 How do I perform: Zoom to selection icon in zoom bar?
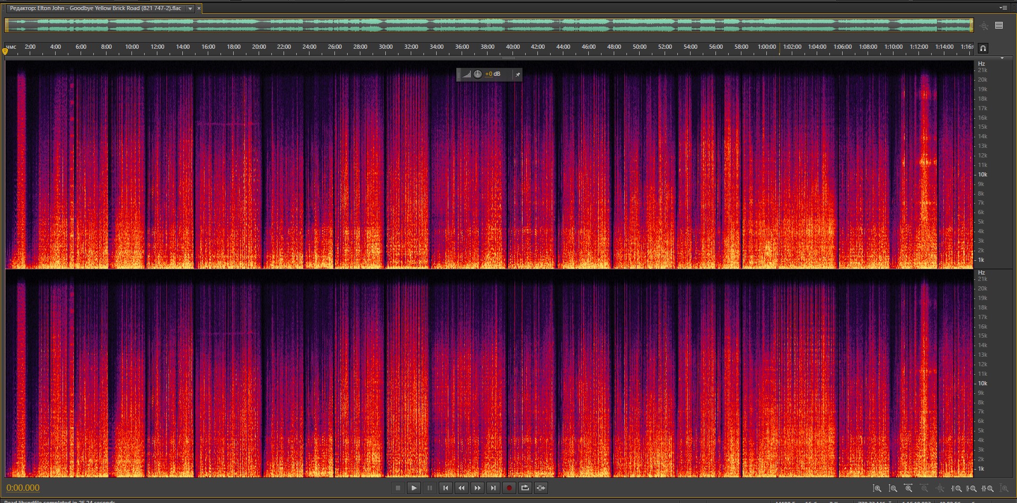coord(988,488)
